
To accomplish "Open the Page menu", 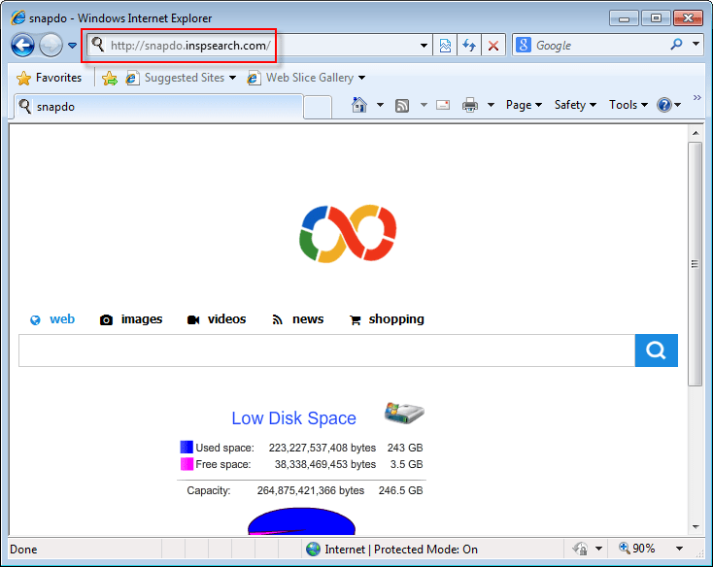I will pyautogui.click(x=524, y=105).
